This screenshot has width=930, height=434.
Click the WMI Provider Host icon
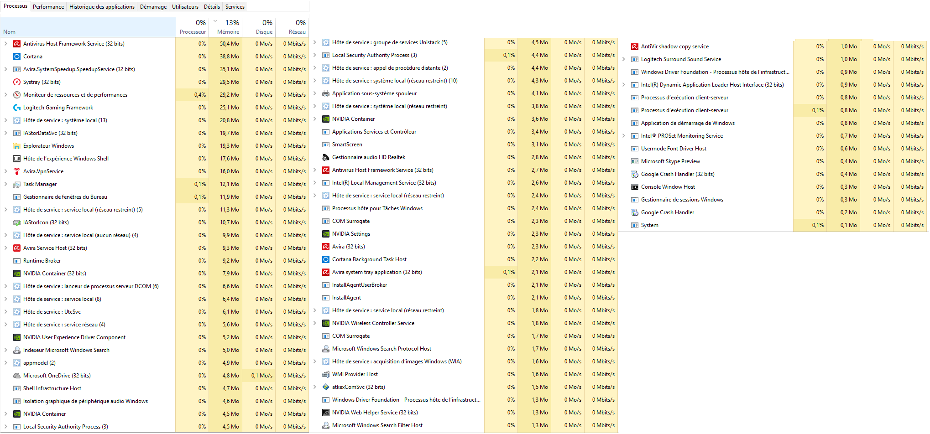click(326, 374)
